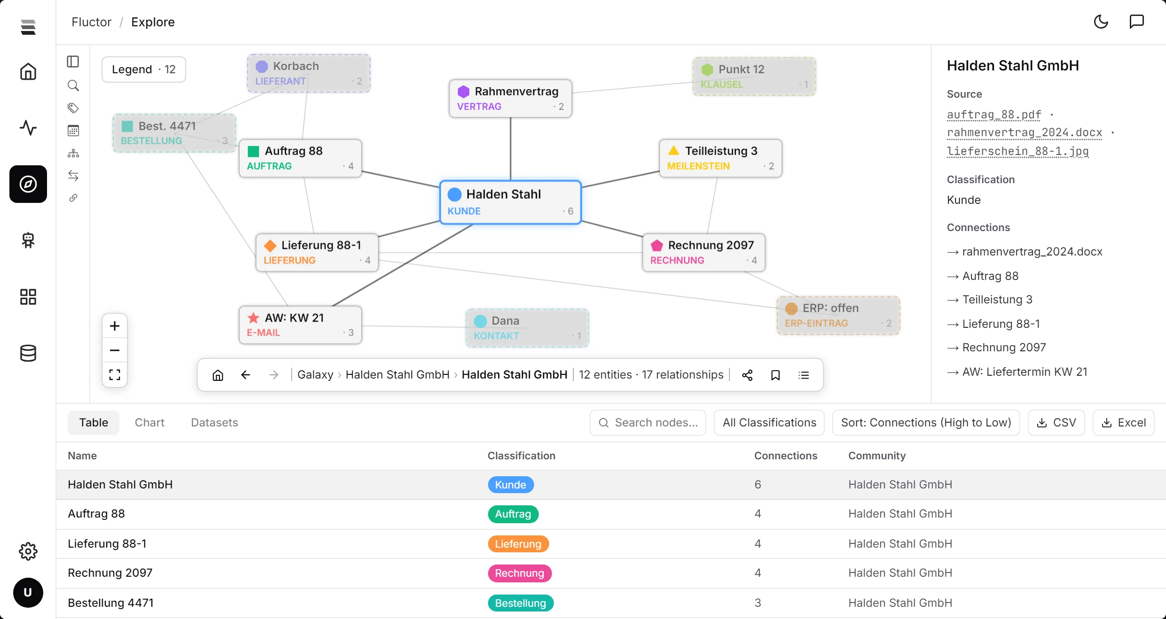Click the link tool icon

(73, 198)
